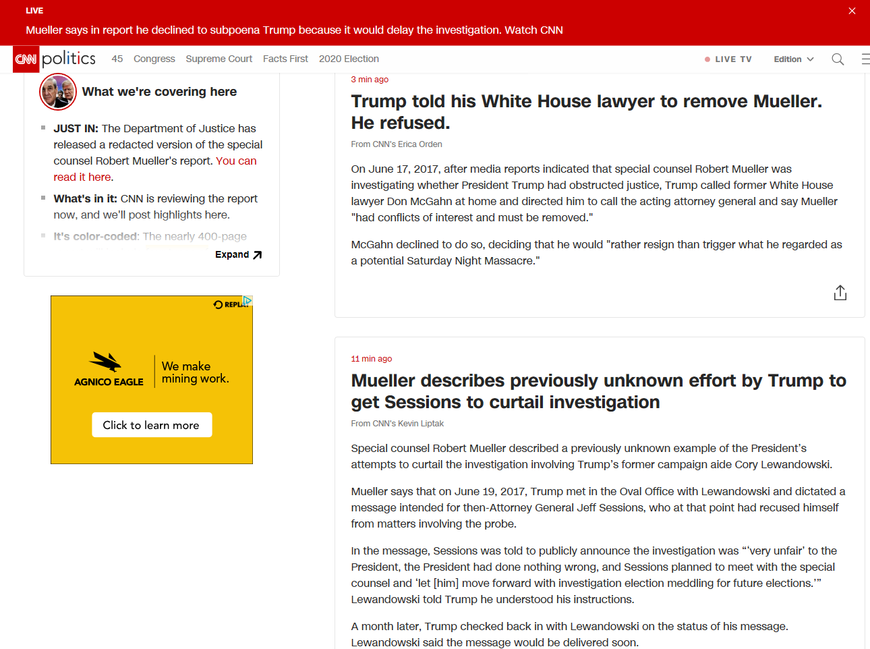The height and width of the screenshot is (649, 870).
Task: Click byline From CNN's Erica Orden
Action: click(397, 144)
